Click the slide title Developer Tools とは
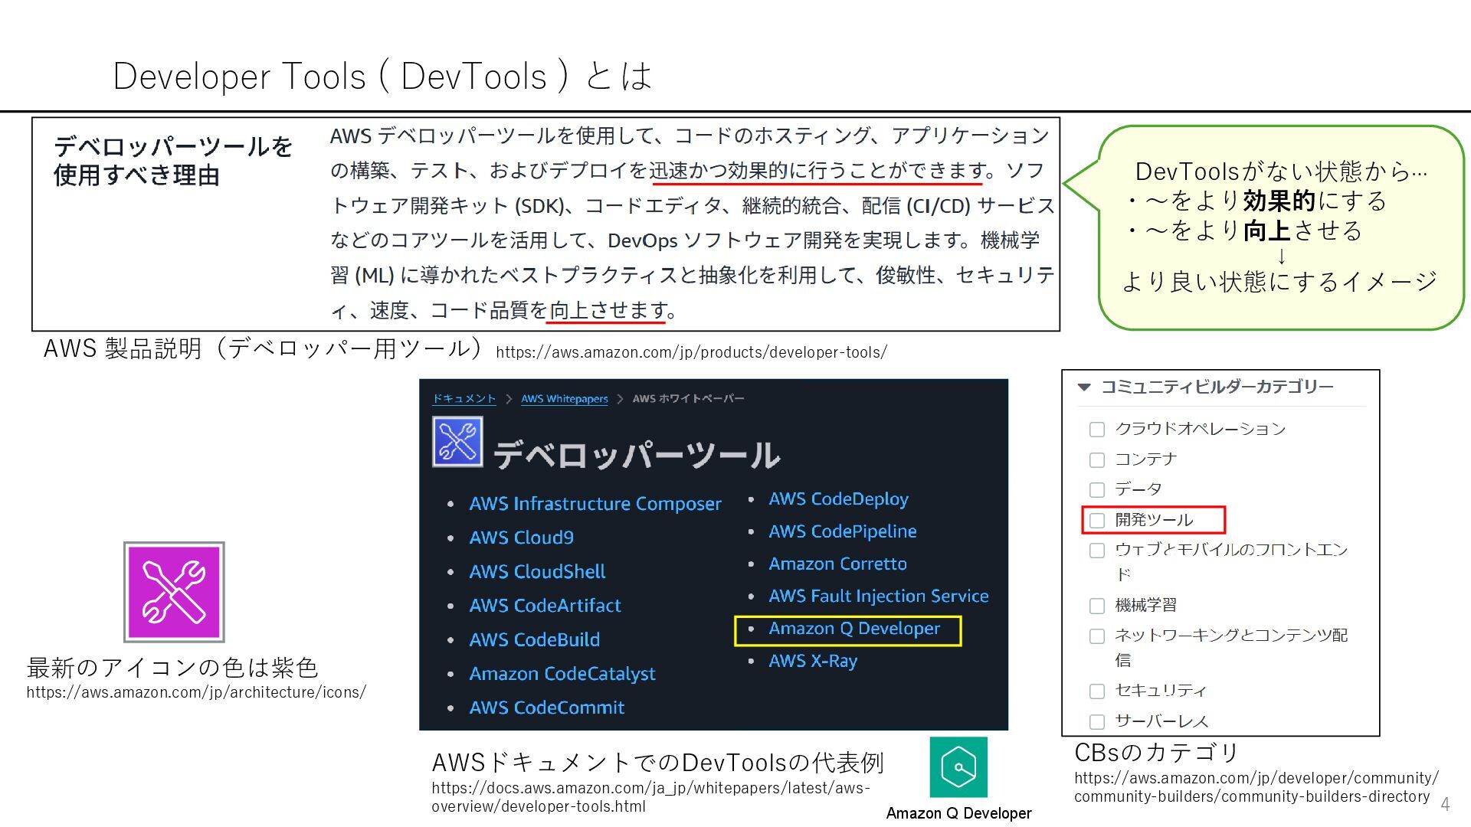This screenshot has width=1471, height=827. point(382,76)
